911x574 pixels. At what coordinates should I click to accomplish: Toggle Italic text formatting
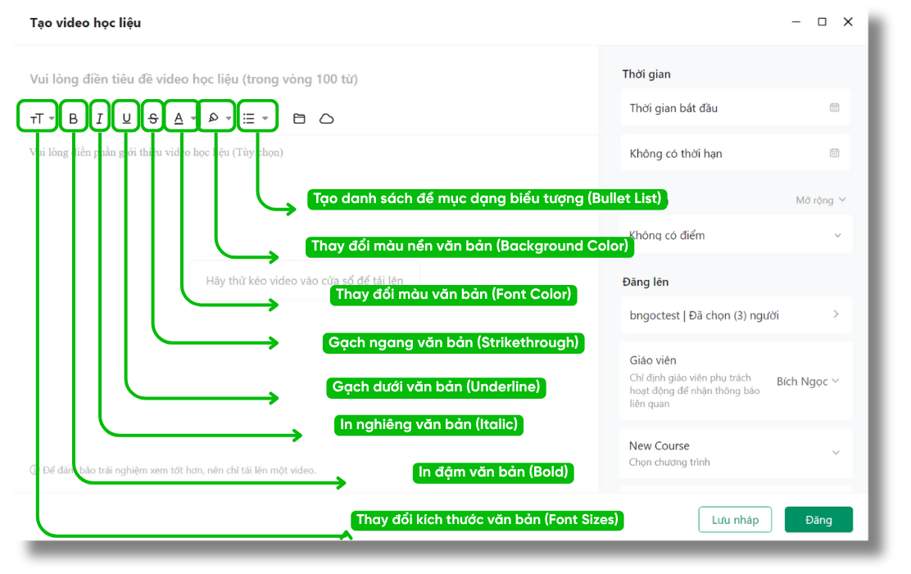(x=99, y=119)
